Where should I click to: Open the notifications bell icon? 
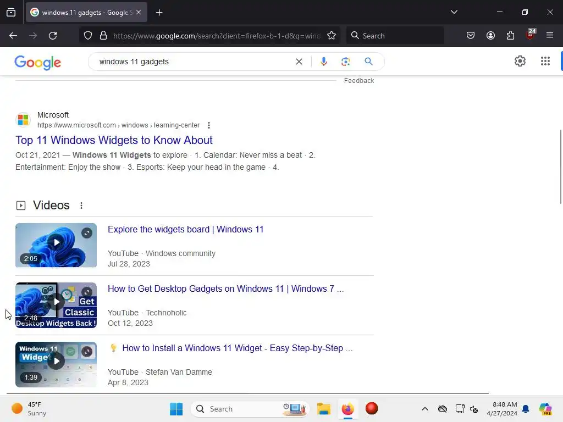(x=526, y=409)
